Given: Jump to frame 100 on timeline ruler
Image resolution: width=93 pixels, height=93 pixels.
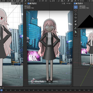Looking at the screenshot, I should pos(43,90).
